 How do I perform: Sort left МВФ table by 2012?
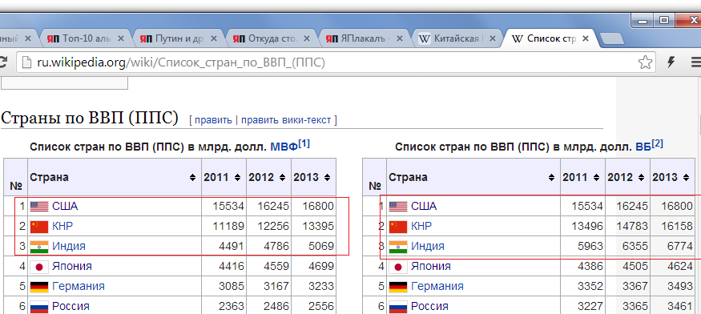[x=283, y=178]
